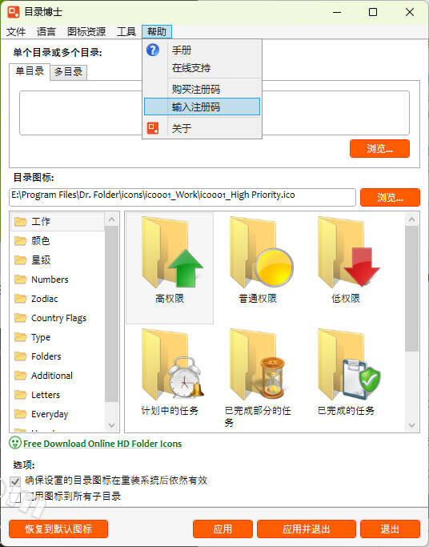The image size is (429, 547).
Task: Open Free Download Online HD Folder Icons link
Action: point(102,444)
